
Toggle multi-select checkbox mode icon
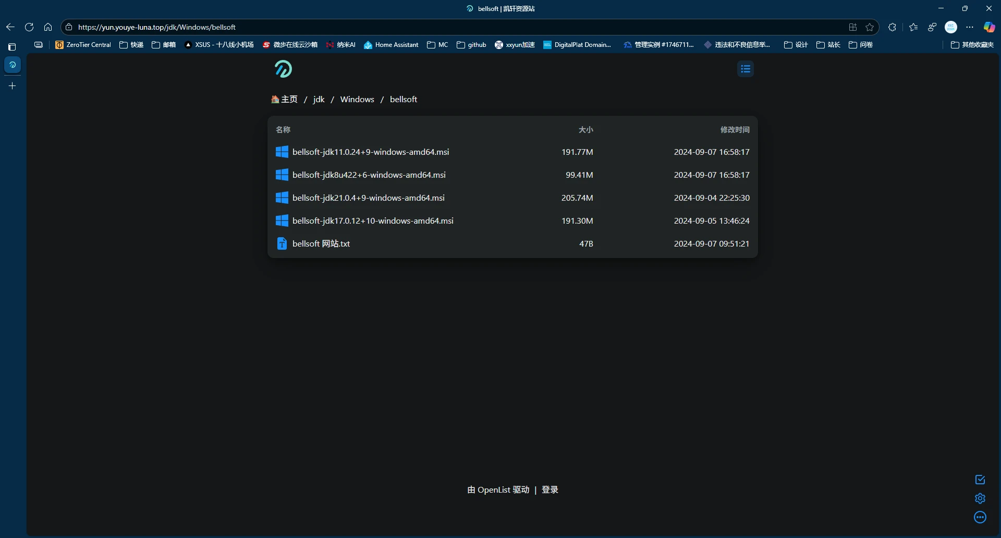pos(980,480)
